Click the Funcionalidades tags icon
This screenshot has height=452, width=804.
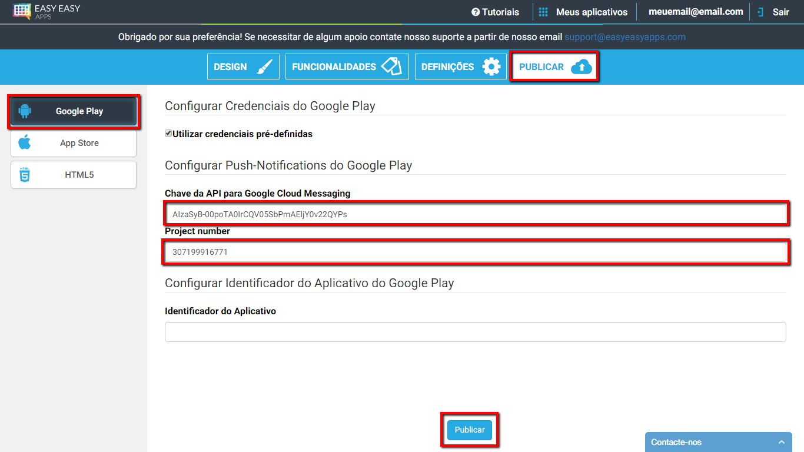391,67
